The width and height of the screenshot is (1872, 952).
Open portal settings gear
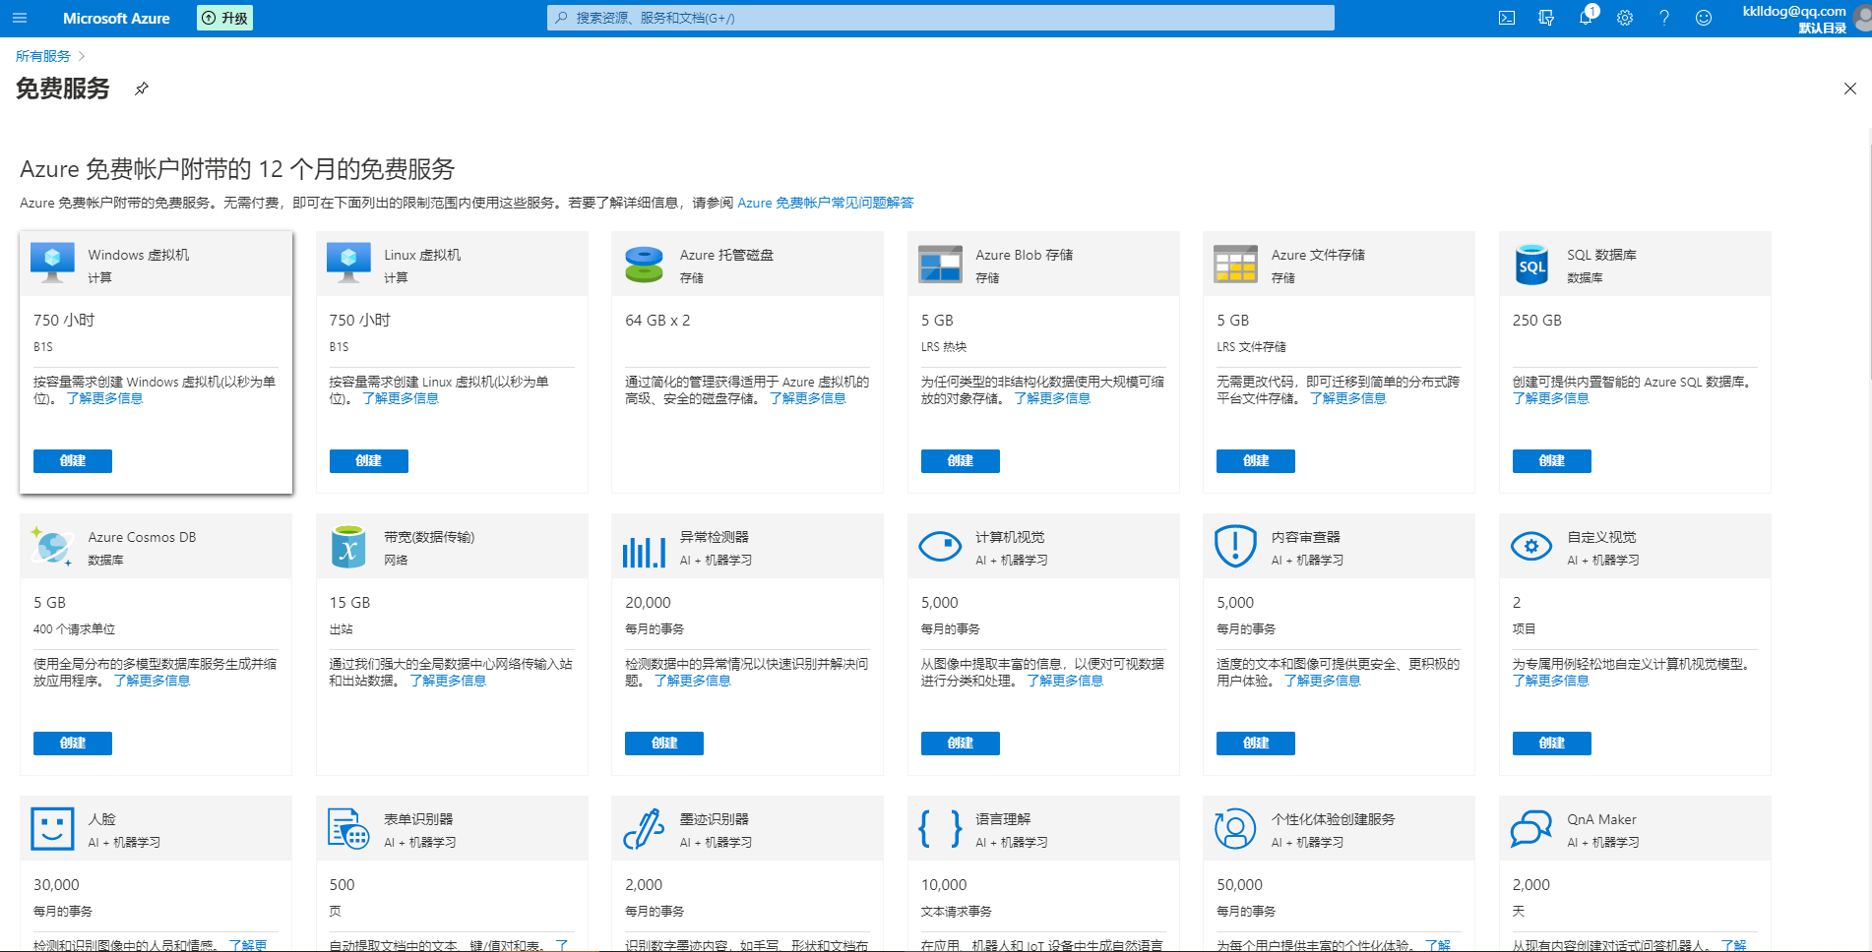[x=1625, y=18]
